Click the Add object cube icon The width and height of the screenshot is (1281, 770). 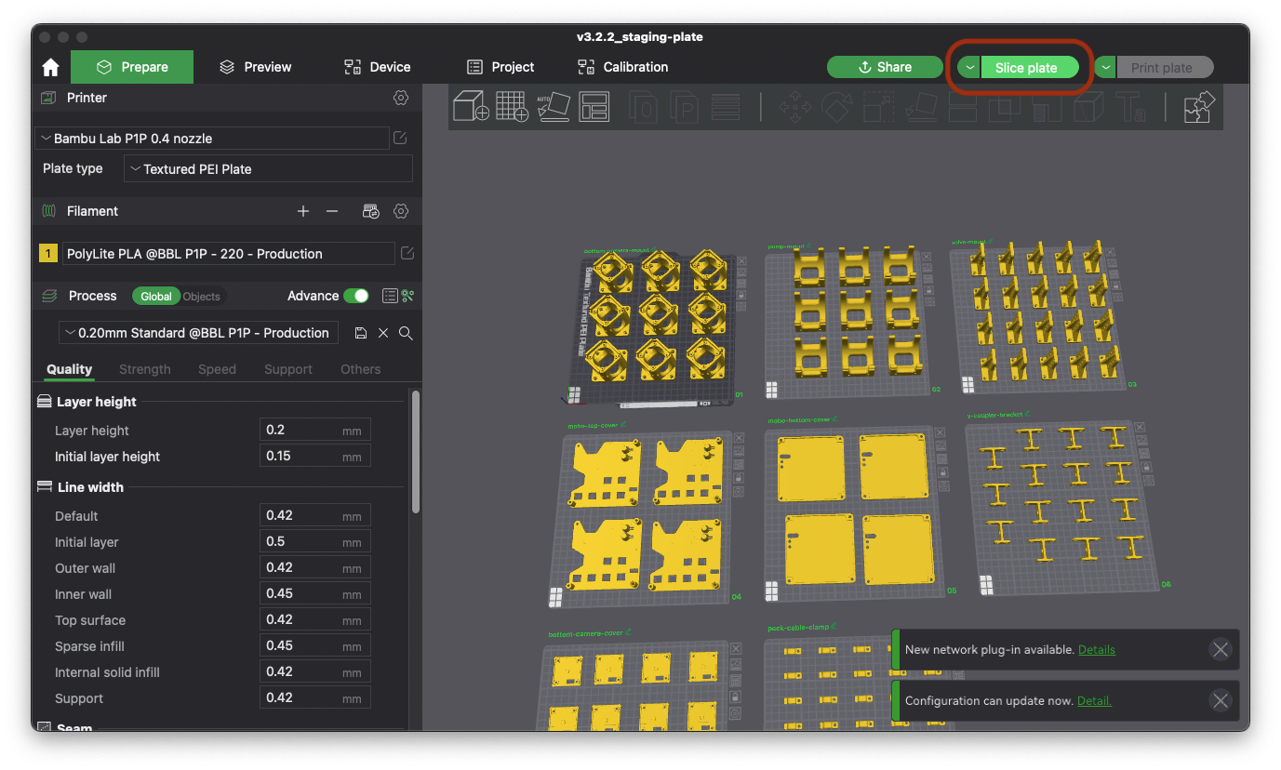coord(471,106)
